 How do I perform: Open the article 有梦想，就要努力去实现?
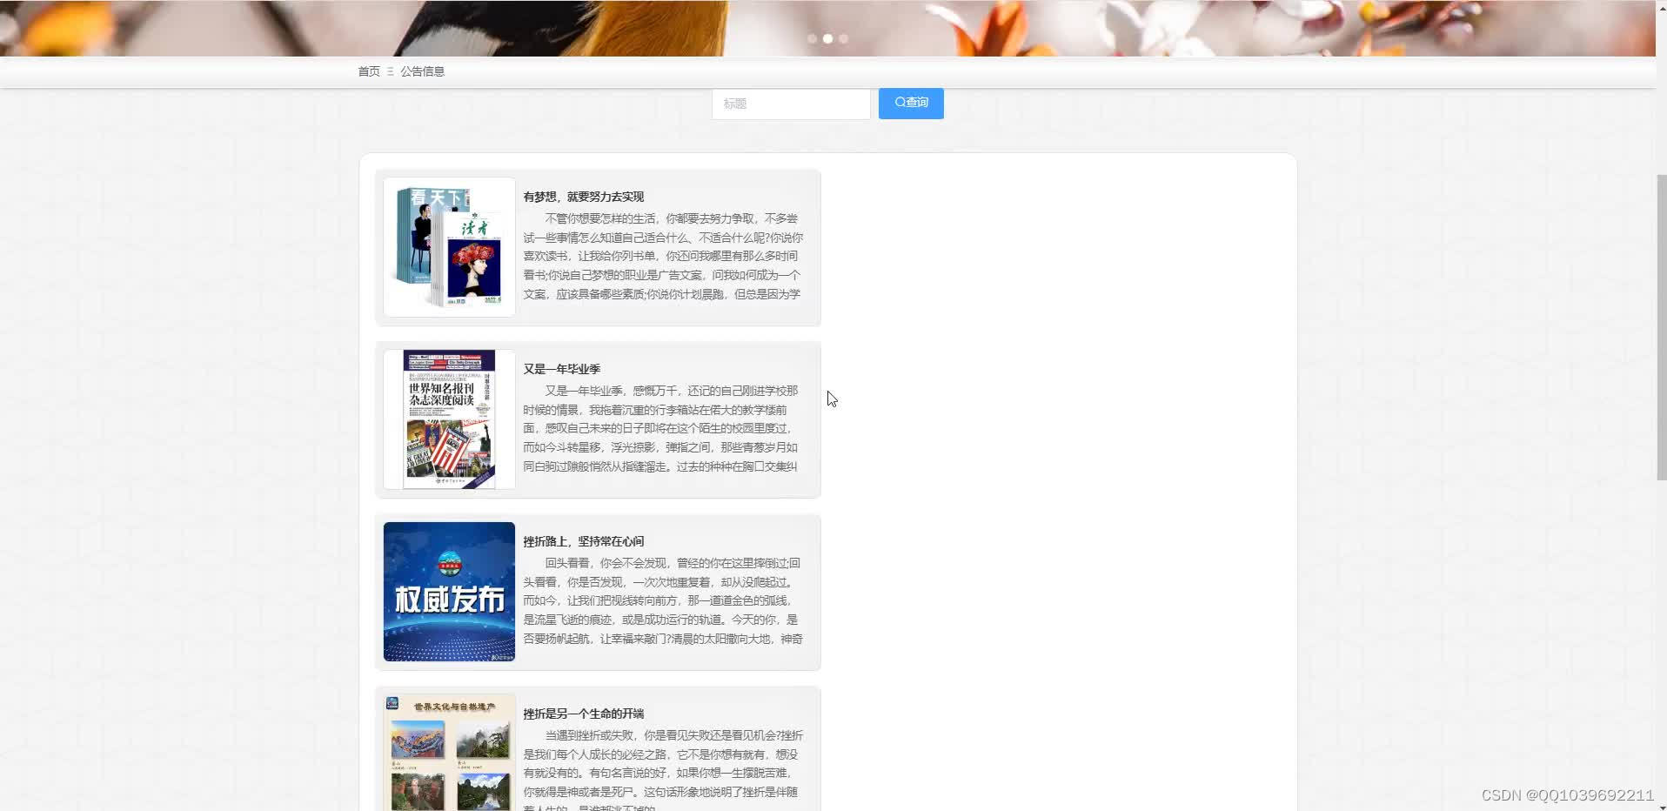tap(583, 197)
